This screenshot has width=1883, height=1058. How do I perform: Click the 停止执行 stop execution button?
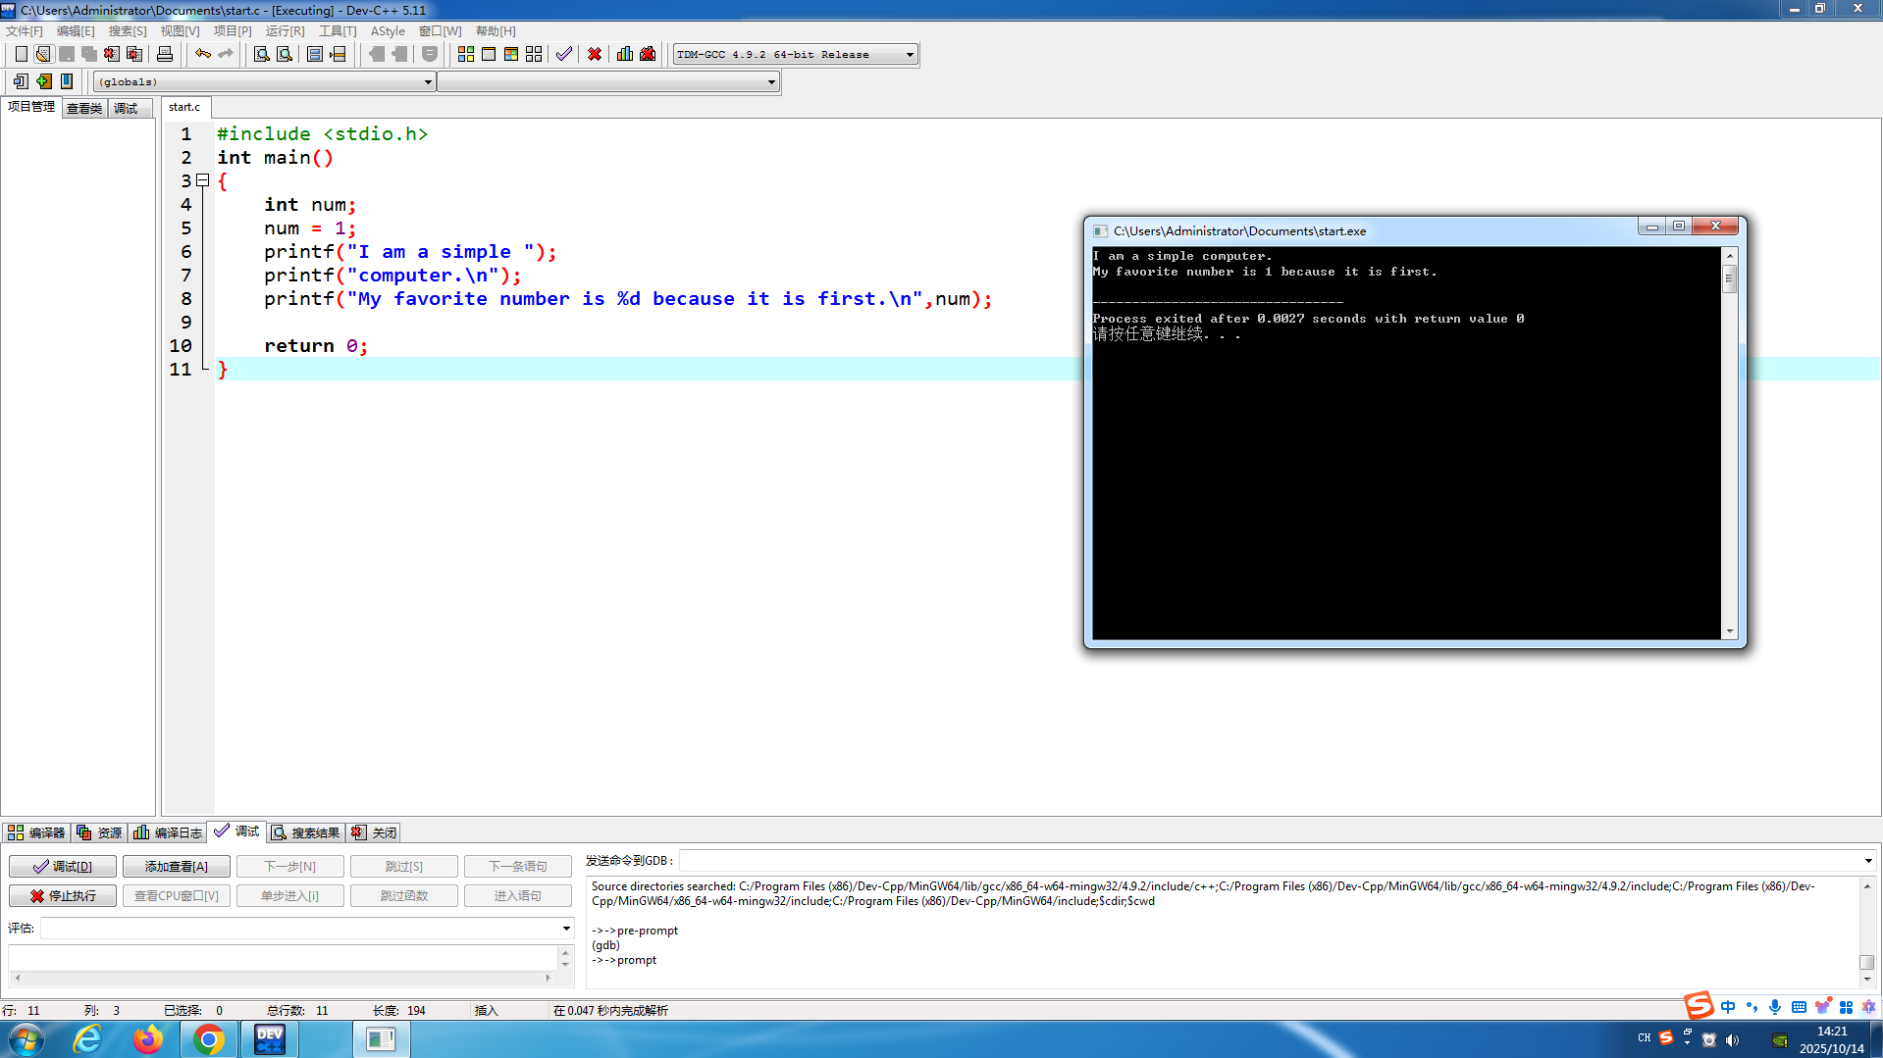[x=63, y=896]
